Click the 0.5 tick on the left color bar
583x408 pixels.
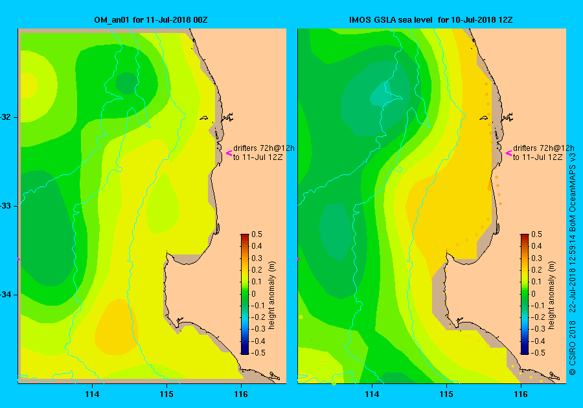tap(257, 234)
